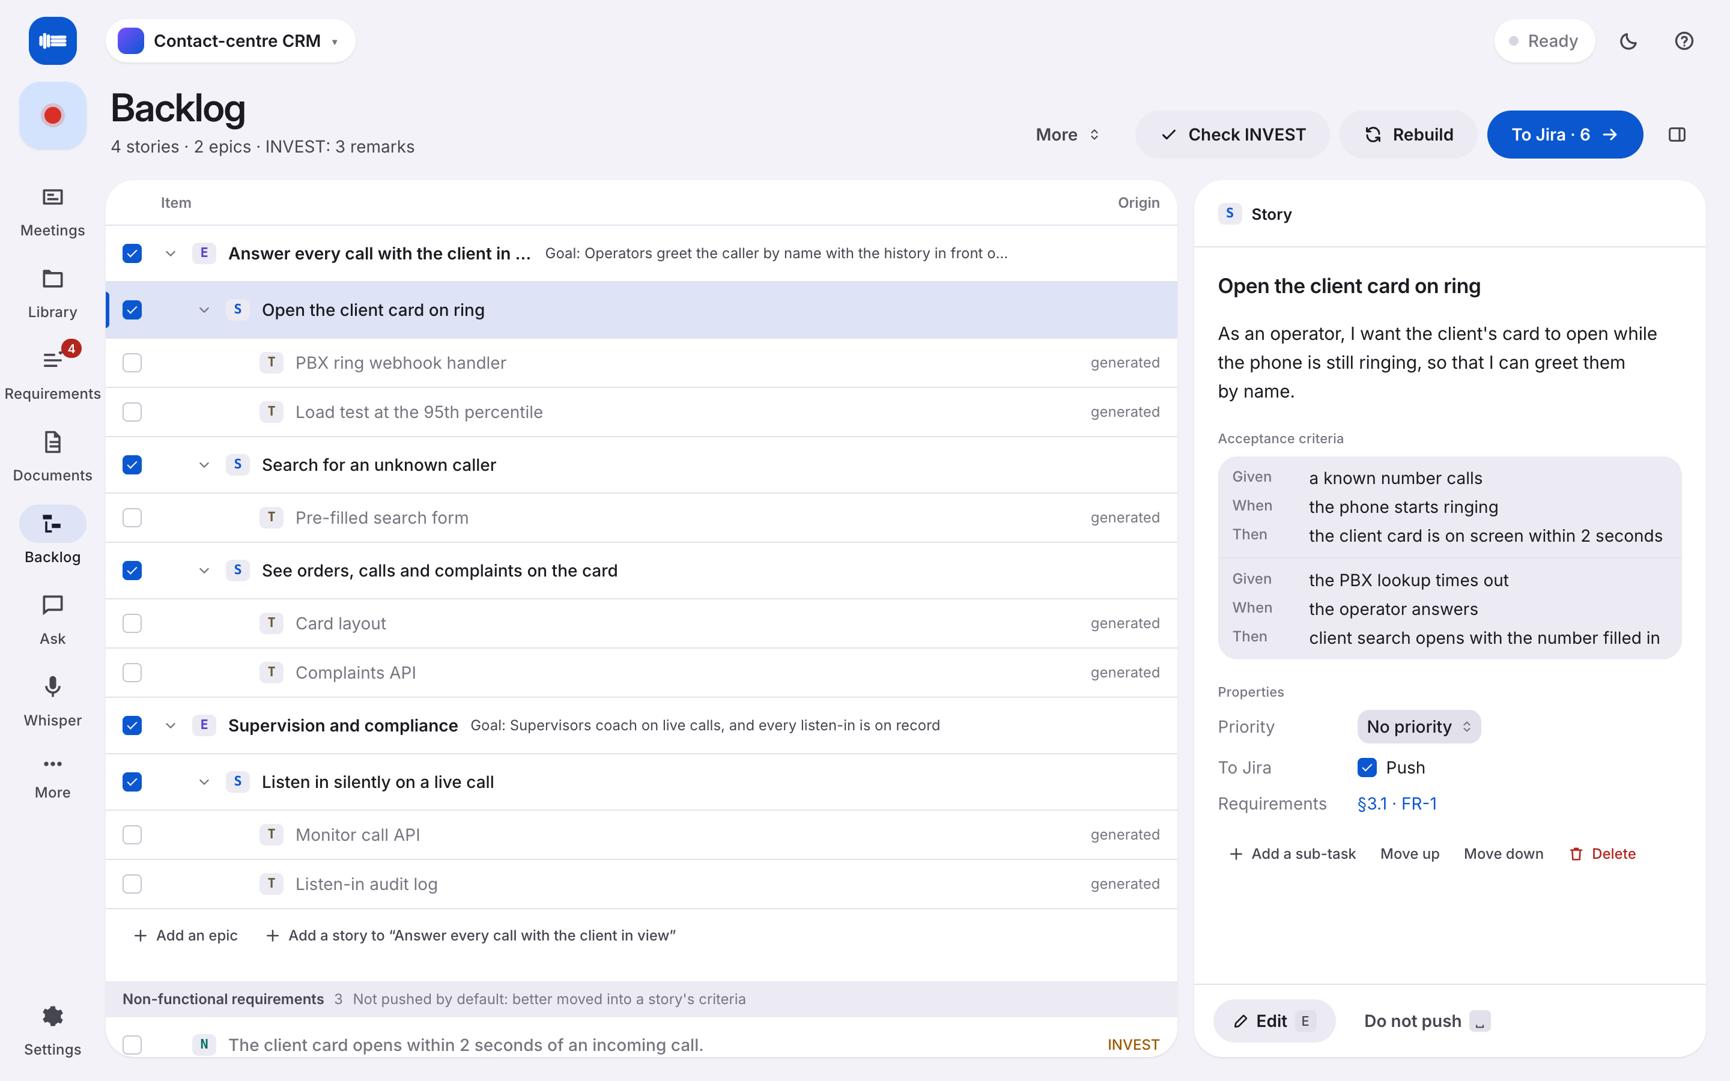Start recording with the red record button
This screenshot has width=1730, height=1081.
(52, 115)
